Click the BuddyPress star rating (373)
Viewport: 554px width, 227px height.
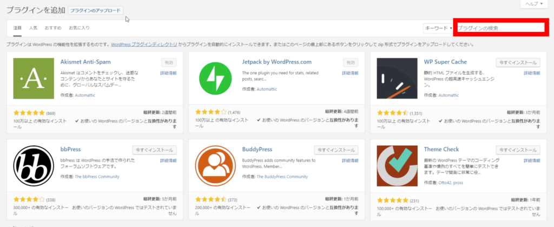click(x=211, y=199)
